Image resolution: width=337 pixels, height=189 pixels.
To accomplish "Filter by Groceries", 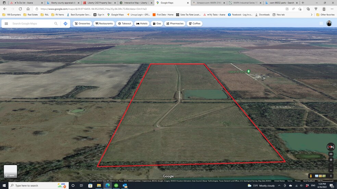I will 82,24.
